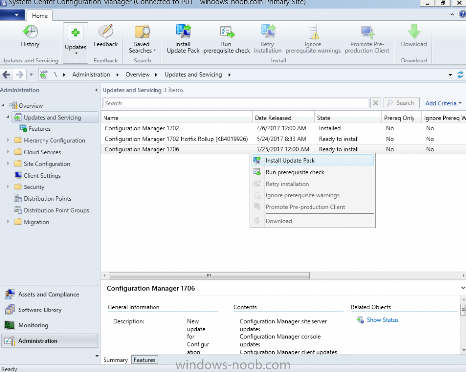
Task: Click Updates and Servicing breadcrumb segment
Action: click(193, 75)
